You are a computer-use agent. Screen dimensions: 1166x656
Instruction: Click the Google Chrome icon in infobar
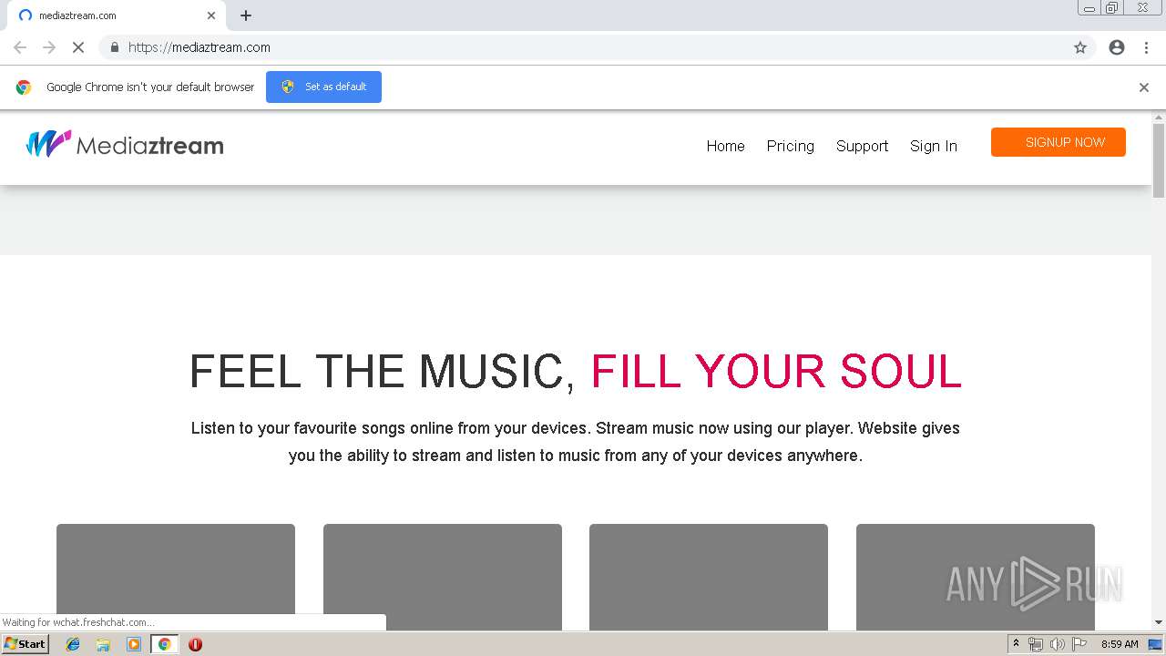[x=24, y=87]
